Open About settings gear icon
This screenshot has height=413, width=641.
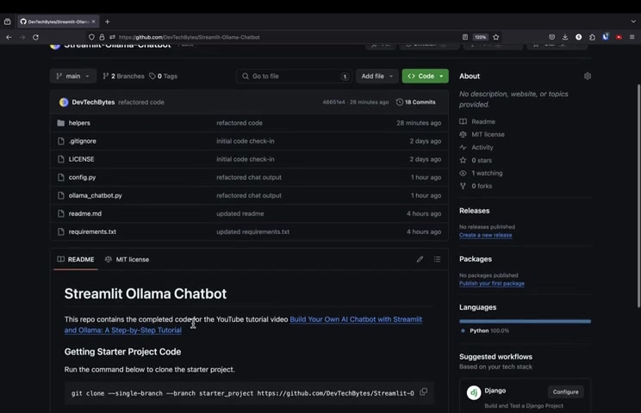click(x=588, y=76)
